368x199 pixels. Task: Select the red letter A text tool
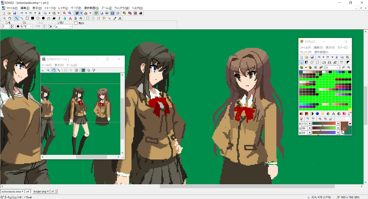tap(70, 18)
